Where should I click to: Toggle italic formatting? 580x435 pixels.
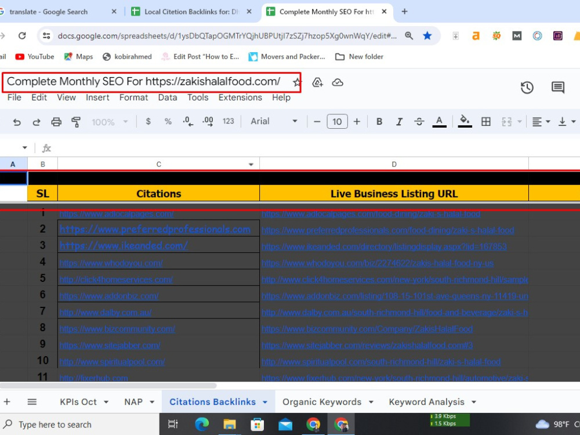tap(399, 121)
